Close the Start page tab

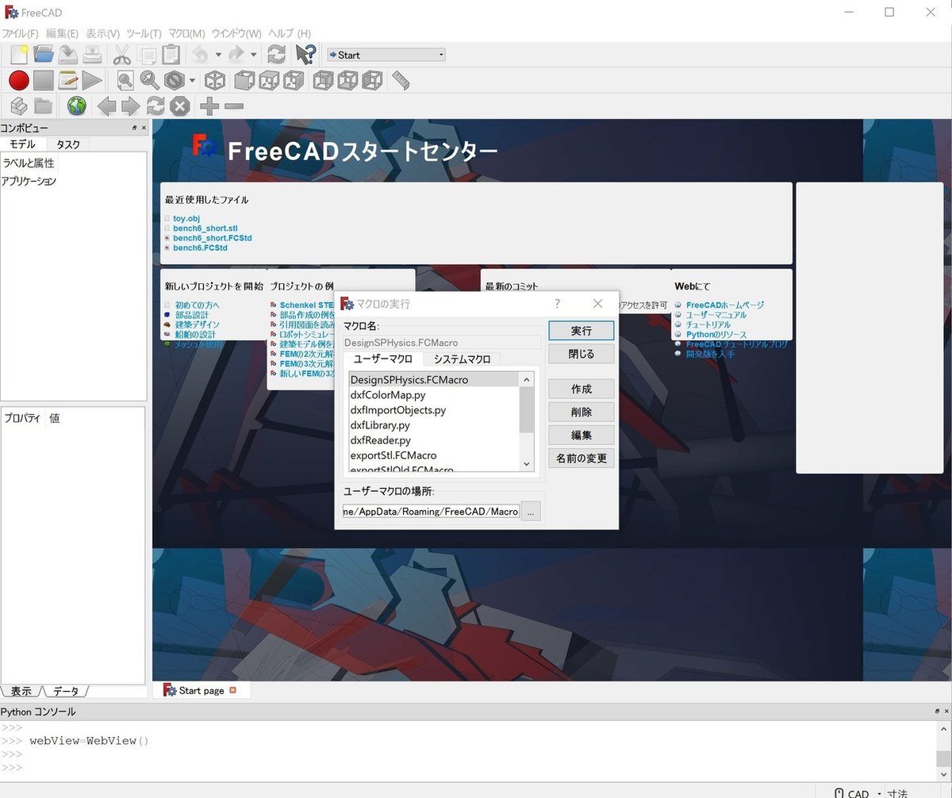tap(232, 690)
